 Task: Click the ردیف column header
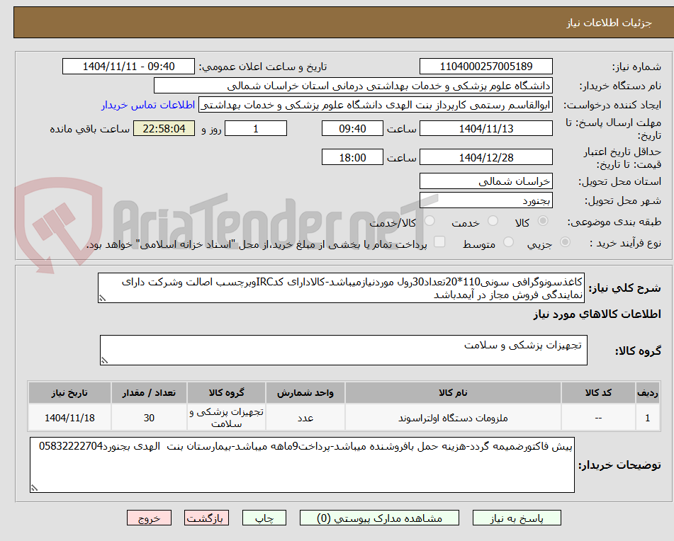648,393
